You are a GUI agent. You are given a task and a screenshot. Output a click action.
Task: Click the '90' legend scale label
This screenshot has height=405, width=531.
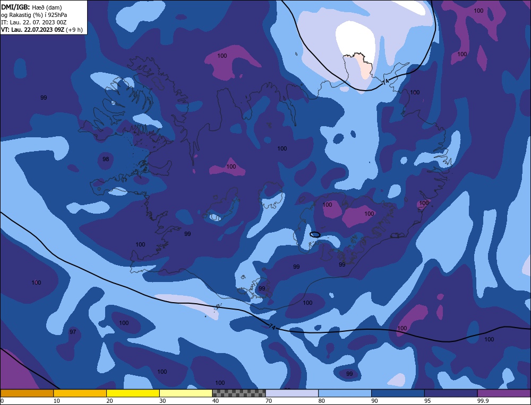click(374, 401)
